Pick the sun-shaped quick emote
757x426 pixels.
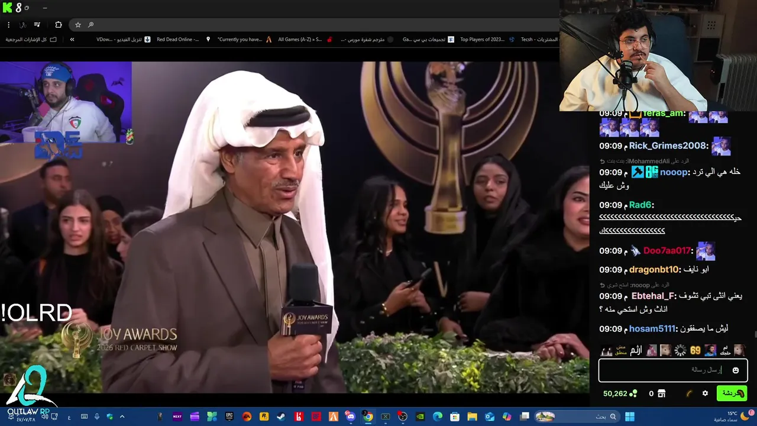tap(680, 350)
